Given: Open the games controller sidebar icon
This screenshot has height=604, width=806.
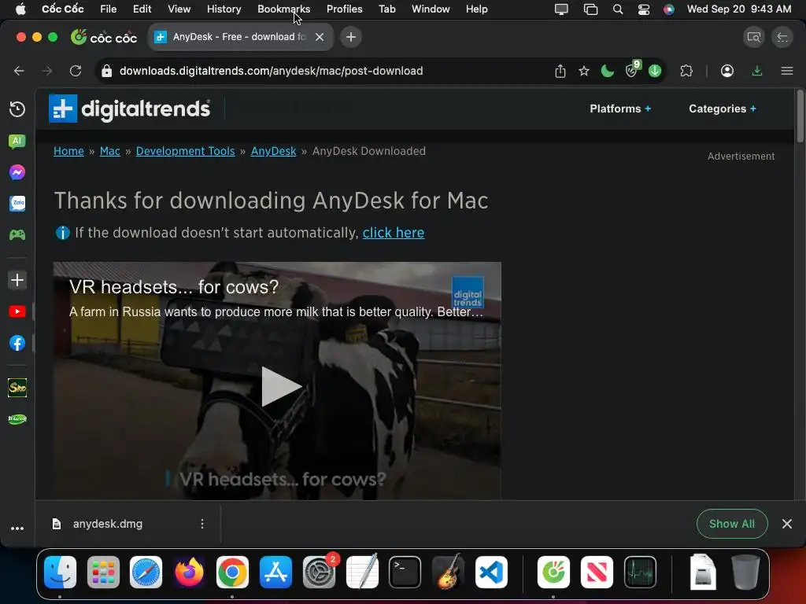Looking at the screenshot, I should pos(17,234).
